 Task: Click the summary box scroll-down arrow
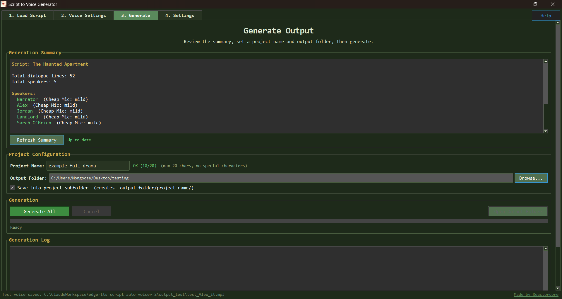[x=546, y=131]
